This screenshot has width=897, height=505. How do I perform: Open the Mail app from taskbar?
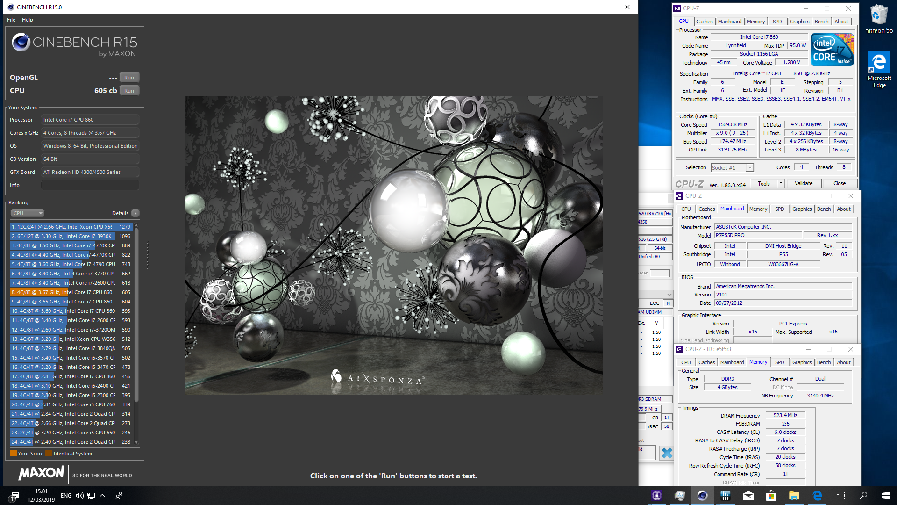(x=748, y=496)
